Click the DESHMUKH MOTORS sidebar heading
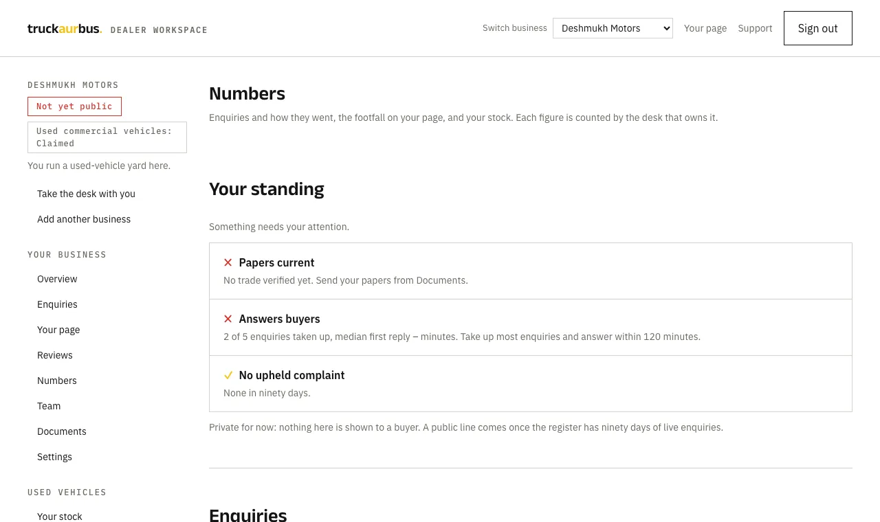 [x=73, y=85]
